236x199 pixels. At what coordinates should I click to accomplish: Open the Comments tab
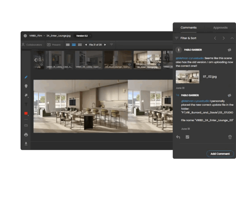click(189, 27)
